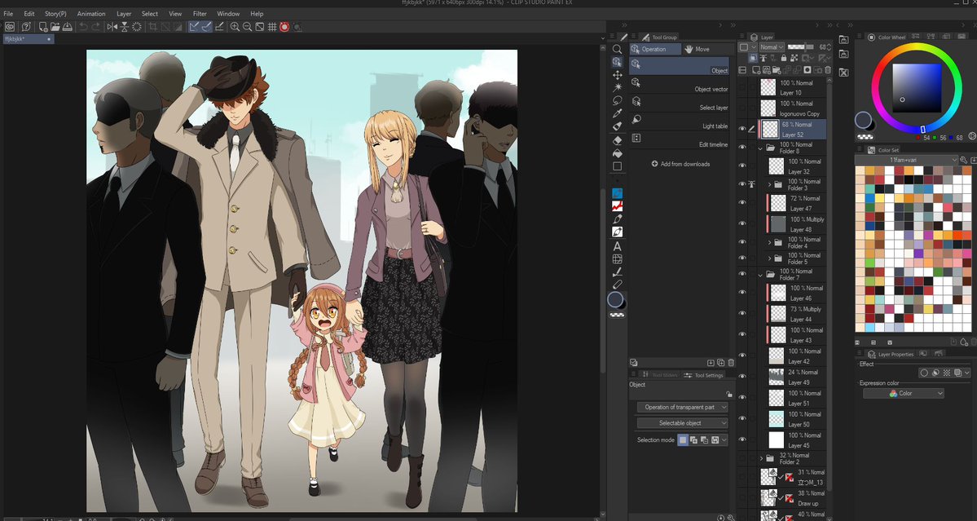Select the Edit timeline sub tool

point(679,139)
